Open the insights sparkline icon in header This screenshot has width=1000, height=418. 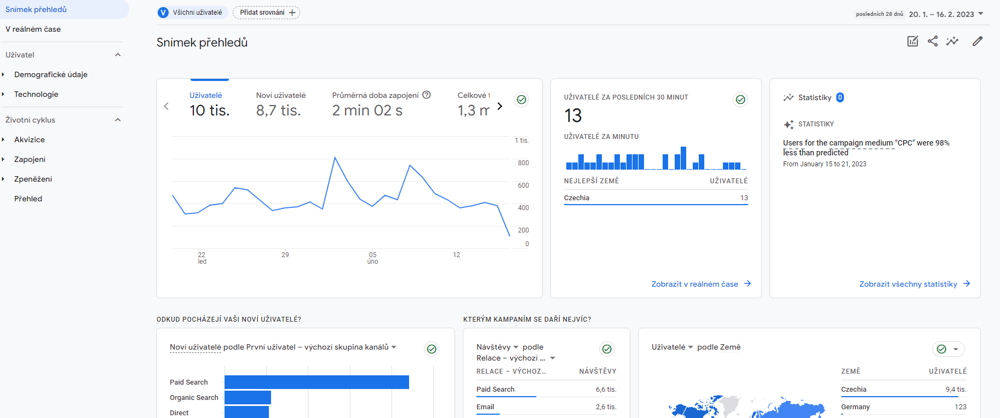[952, 41]
